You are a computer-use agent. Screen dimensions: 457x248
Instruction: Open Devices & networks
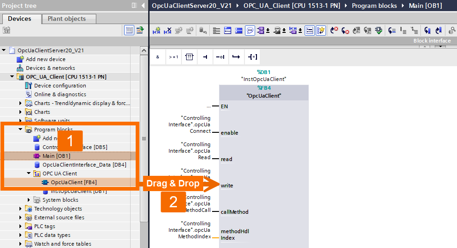[x=50, y=68]
